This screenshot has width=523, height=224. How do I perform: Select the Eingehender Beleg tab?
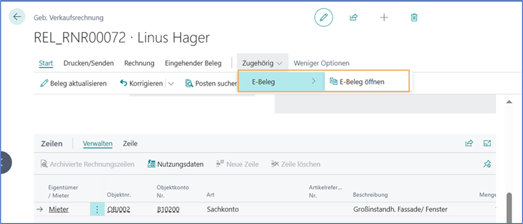[193, 63]
